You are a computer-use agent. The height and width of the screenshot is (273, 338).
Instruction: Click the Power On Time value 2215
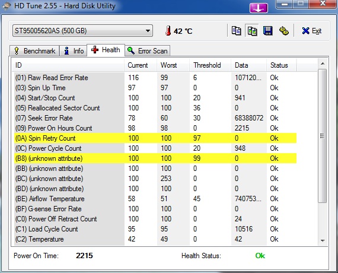[84, 256]
